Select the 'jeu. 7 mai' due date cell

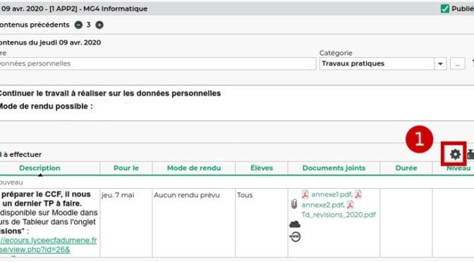pyautogui.click(x=126, y=223)
